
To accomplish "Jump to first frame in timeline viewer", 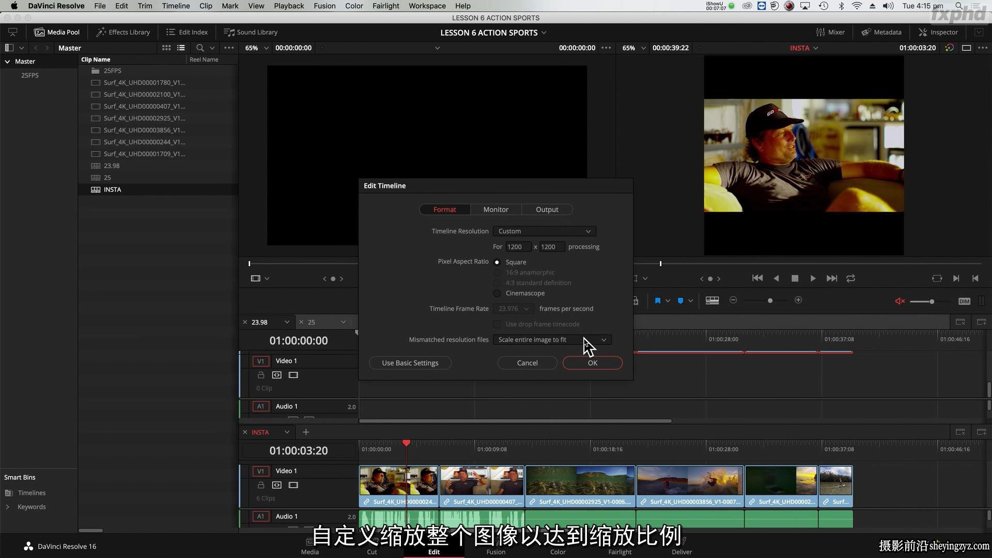I will point(757,278).
